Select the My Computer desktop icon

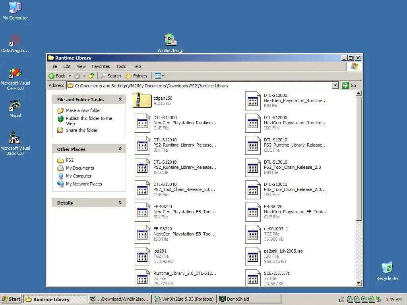point(15,11)
